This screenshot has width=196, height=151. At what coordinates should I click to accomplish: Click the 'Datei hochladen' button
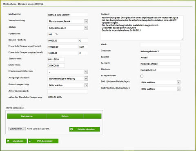point(85,129)
